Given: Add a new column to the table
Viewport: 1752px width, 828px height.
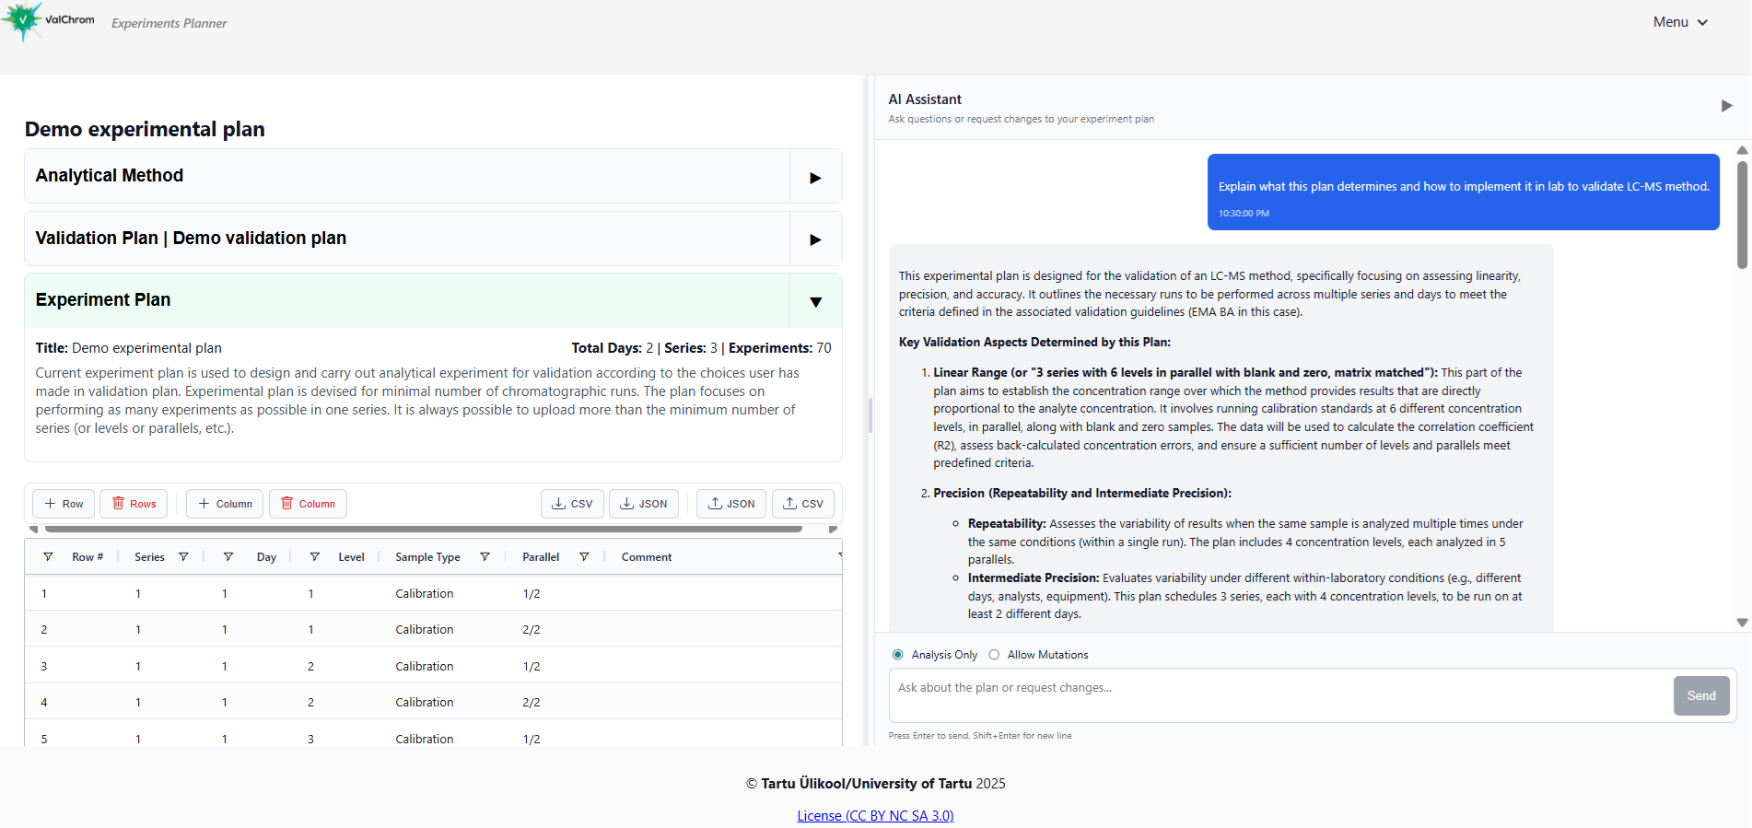Looking at the screenshot, I should pos(225,504).
